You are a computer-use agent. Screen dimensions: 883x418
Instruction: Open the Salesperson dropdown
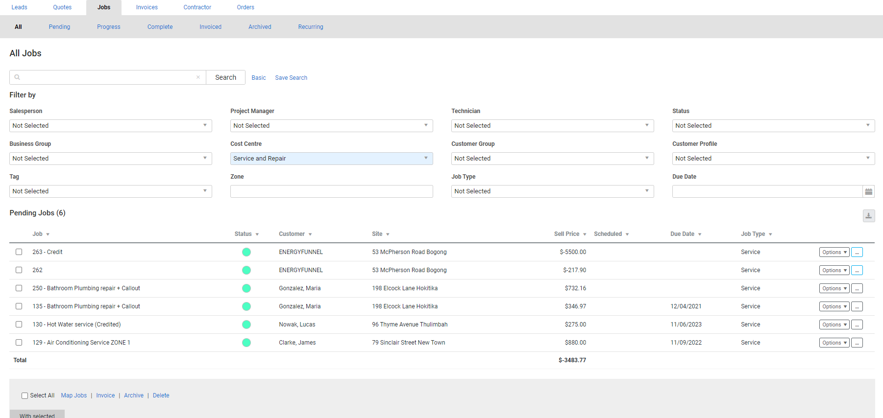[111, 126]
